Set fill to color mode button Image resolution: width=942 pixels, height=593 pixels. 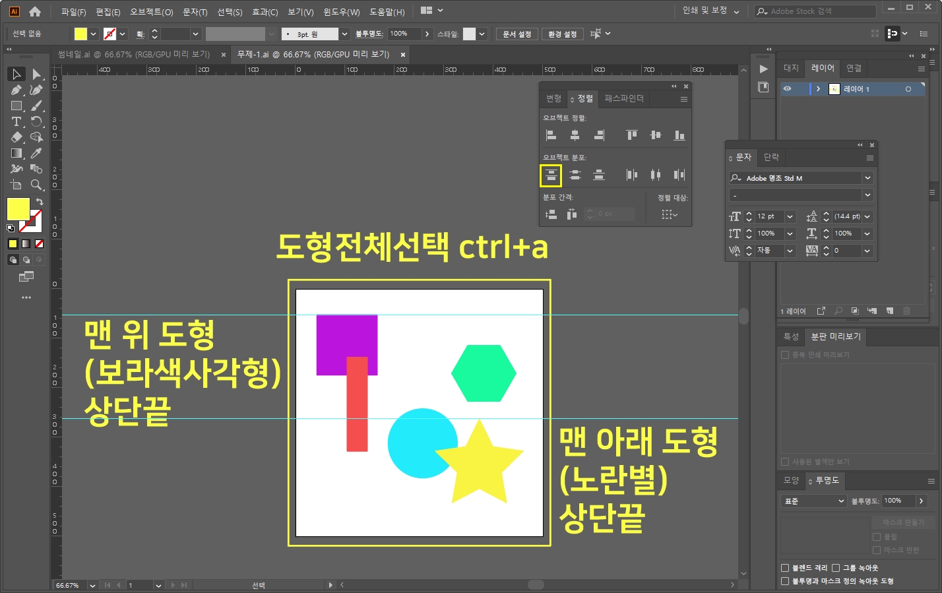13,243
